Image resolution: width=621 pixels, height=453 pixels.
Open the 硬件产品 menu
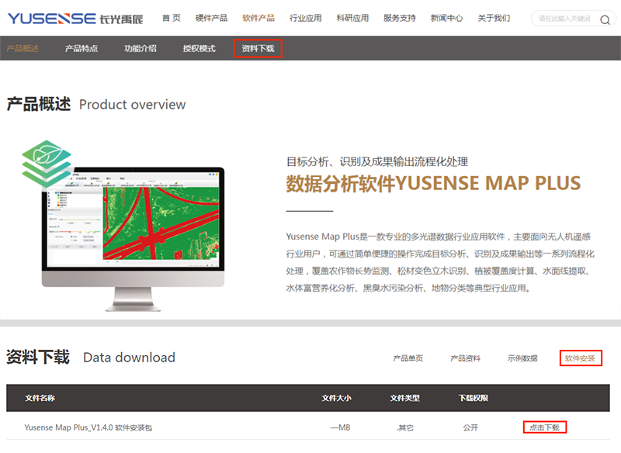[211, 18]
